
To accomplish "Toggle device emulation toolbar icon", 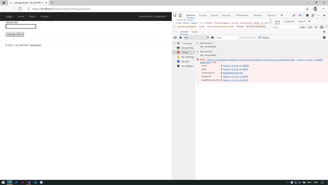I will [x=180, y=15].
